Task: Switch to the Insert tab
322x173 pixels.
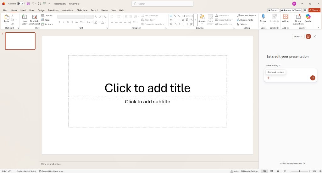Action: point(23,10)
